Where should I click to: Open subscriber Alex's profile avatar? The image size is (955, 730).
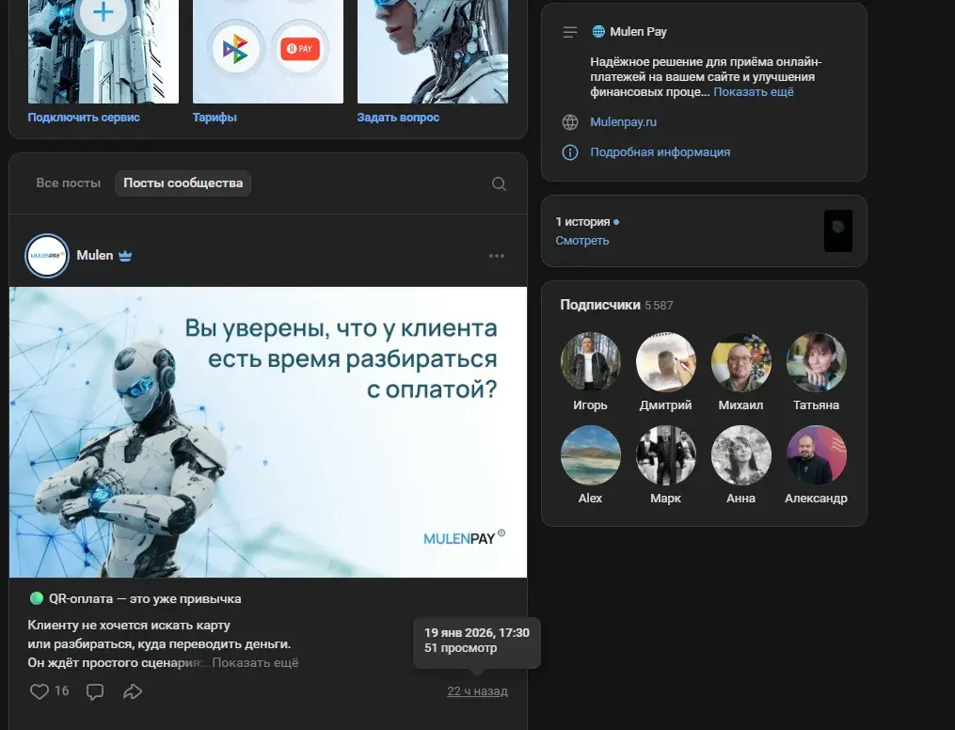pos(590,454)
